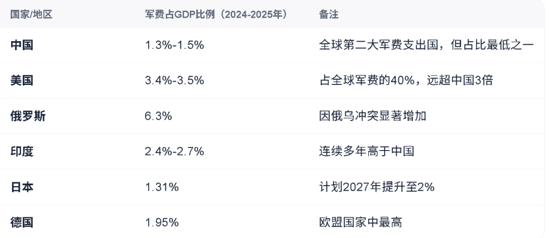The width and height of the screenshot is (550, 238).
Task: Click the 备注 column header
Action: 328,15
